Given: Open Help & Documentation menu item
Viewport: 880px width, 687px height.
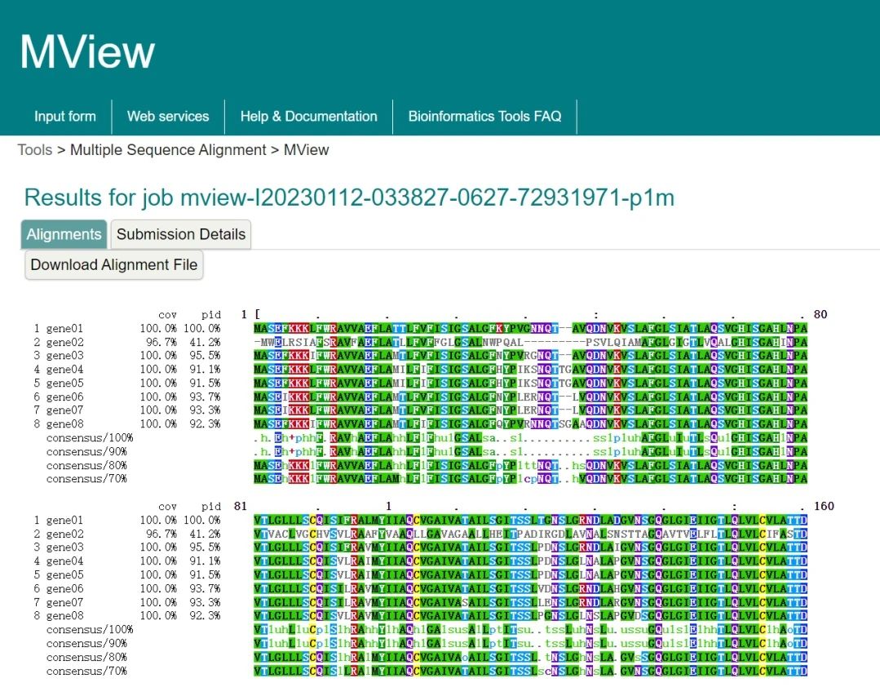Looking at the screenshot, I should (x=308, y=116).
